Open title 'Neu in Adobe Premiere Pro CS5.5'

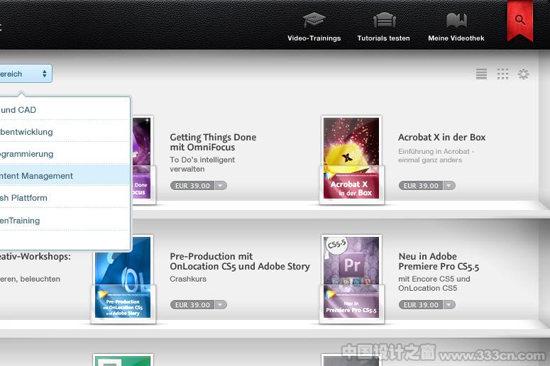pyautogui.click(x=439, y=261)
